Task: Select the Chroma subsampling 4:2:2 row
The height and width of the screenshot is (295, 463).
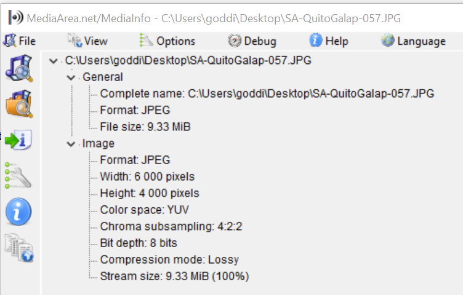Action: [171, 226]
